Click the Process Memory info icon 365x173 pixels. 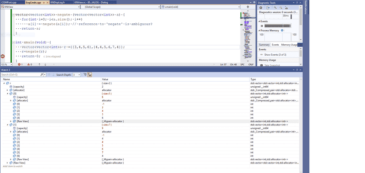point(282,31)
